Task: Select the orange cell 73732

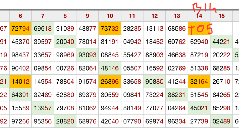Action: 110,29
